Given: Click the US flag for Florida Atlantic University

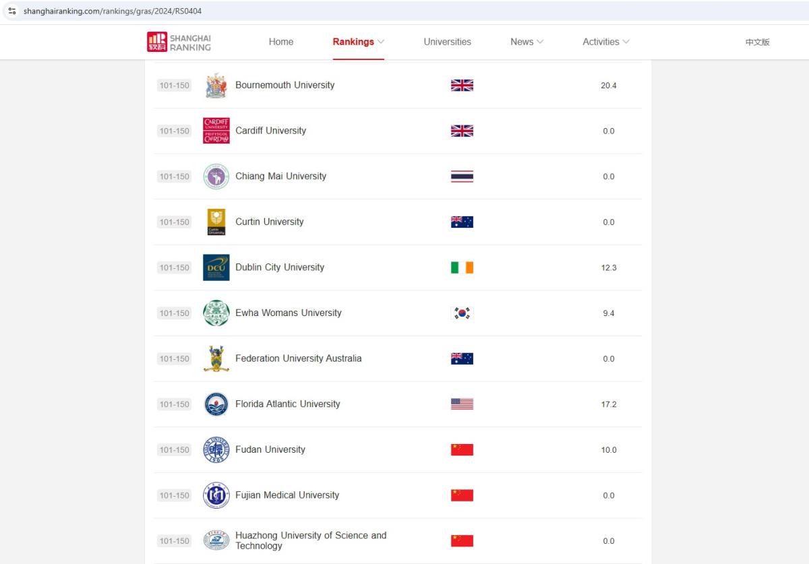Looking at the screenshot, I should click(x=462, y=404).
